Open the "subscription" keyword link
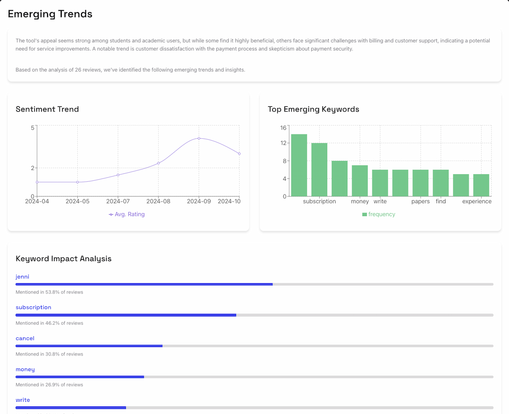509x414 pixels. click(x=33, y=307)
